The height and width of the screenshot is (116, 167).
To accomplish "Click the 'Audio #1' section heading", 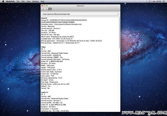I will [45, 92].
